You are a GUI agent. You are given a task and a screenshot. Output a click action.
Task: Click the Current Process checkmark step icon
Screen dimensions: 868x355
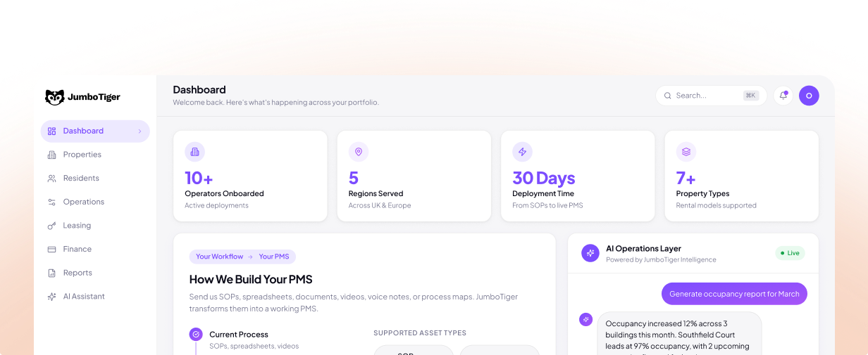point(196,335)
